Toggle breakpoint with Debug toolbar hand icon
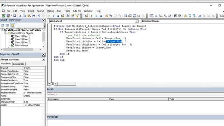224x126 pixels. coord(106,16)
